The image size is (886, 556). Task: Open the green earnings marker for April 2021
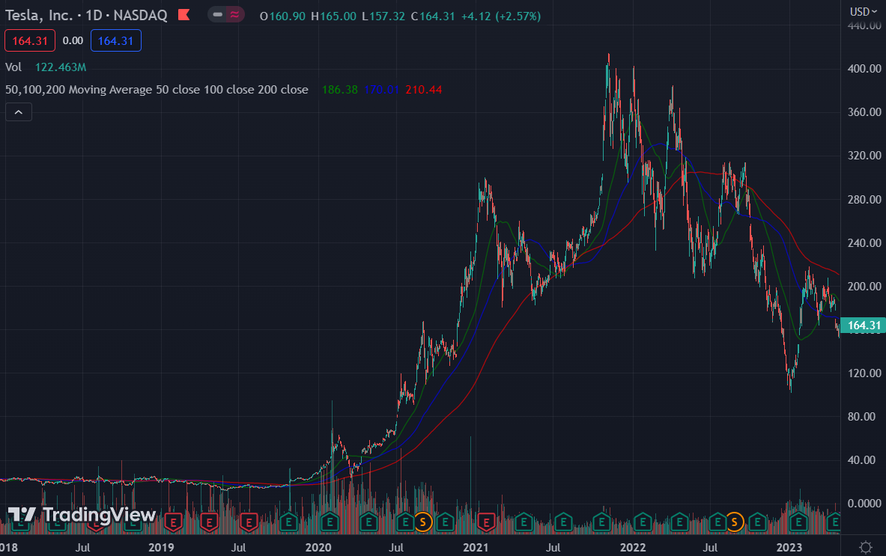[524, 522]
